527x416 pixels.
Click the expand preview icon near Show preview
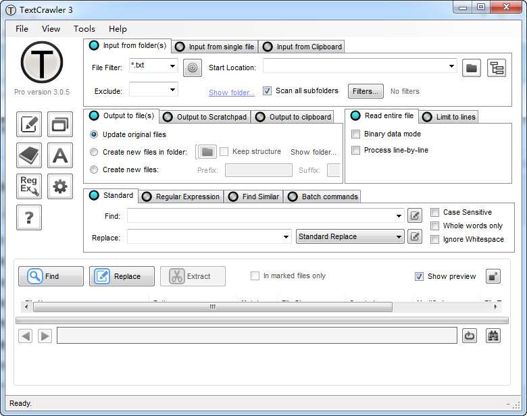point(493,276)
